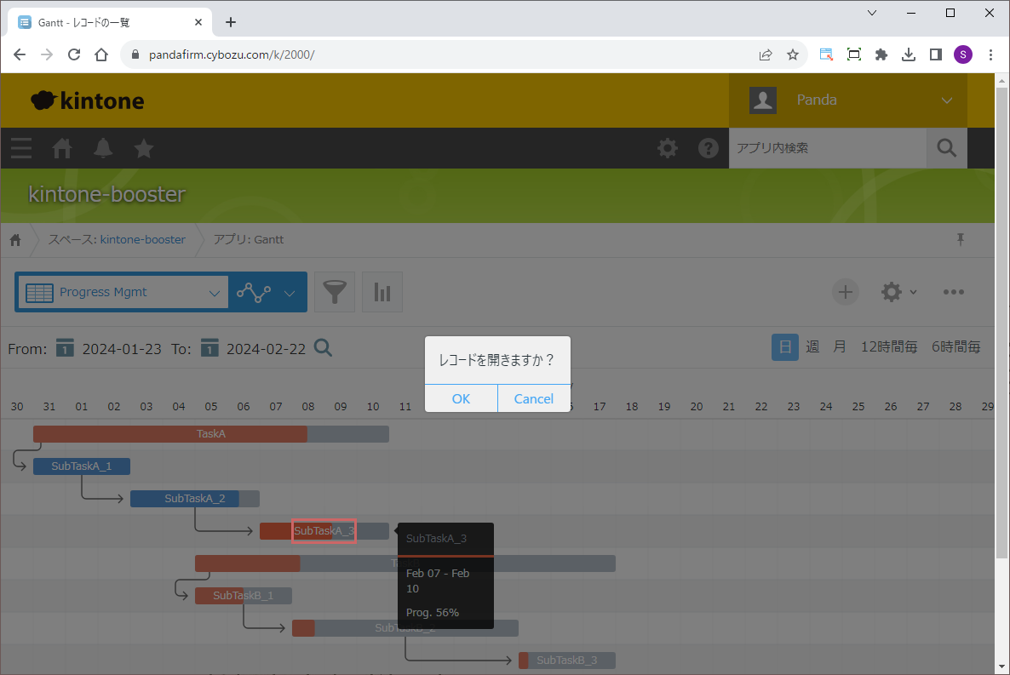1010x675 pixels.
Task: Open the header settings gear icon
Action: coord(668,148)
